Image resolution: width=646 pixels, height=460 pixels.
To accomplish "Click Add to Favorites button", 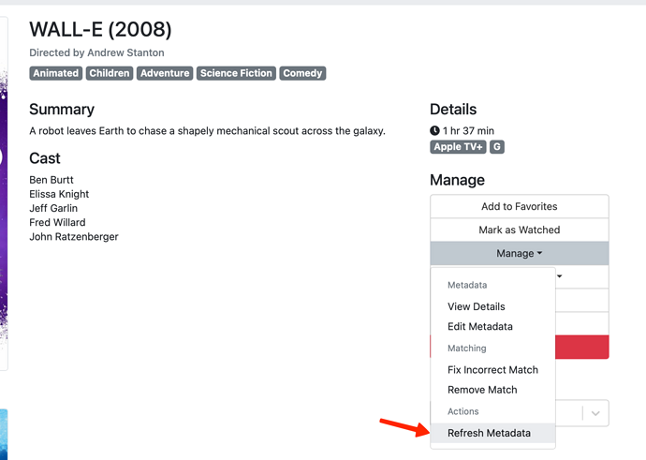I will tap(520, 206).
